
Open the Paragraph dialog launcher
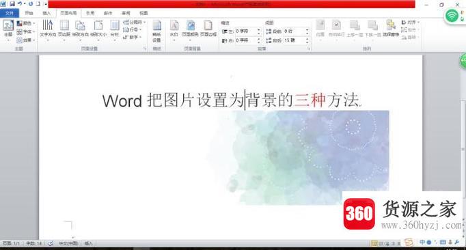309,48
